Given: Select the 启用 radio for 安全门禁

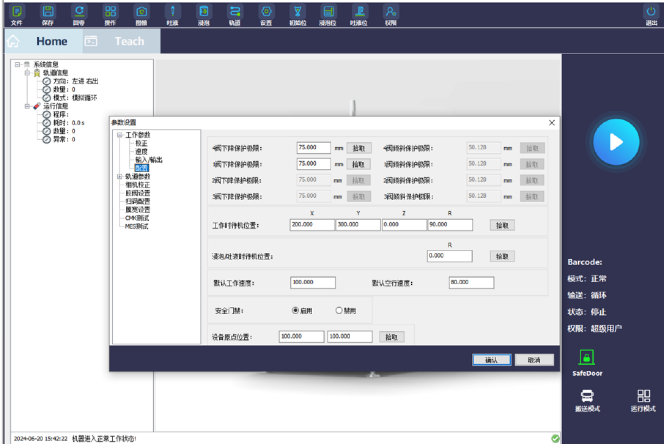Looking at the screenshot, I should (295, 310).
